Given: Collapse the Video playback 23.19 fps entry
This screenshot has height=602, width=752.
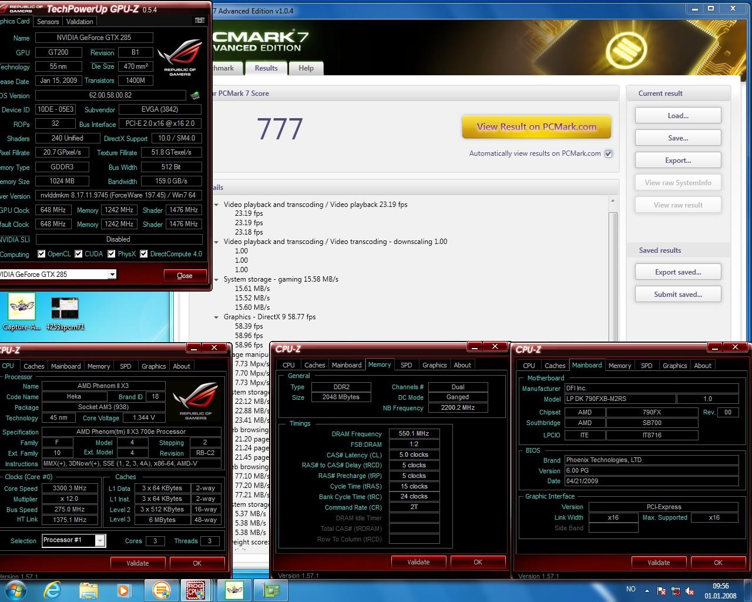Looking at the screenshot, I should point(216,205).
